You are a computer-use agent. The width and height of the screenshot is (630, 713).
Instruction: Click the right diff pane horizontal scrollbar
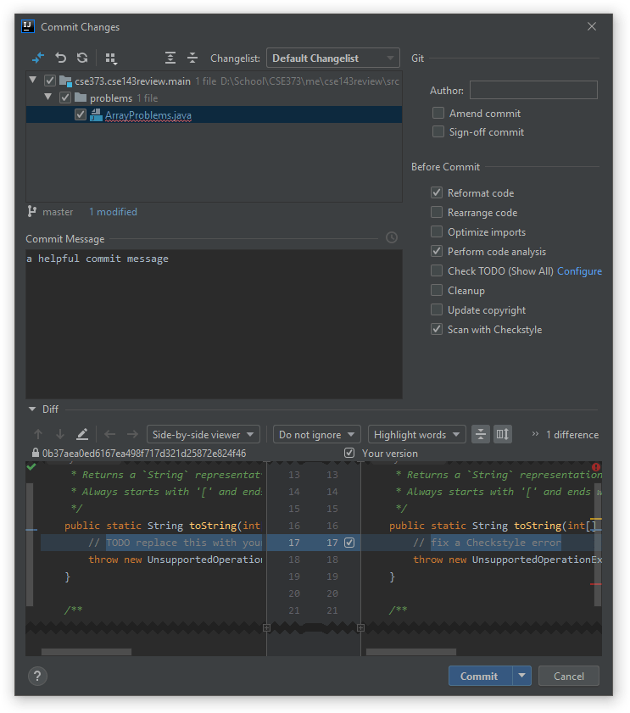(x=410, y=652)
